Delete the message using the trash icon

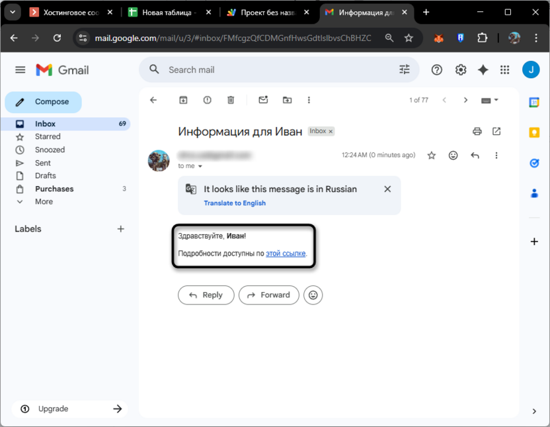[231, 99]
